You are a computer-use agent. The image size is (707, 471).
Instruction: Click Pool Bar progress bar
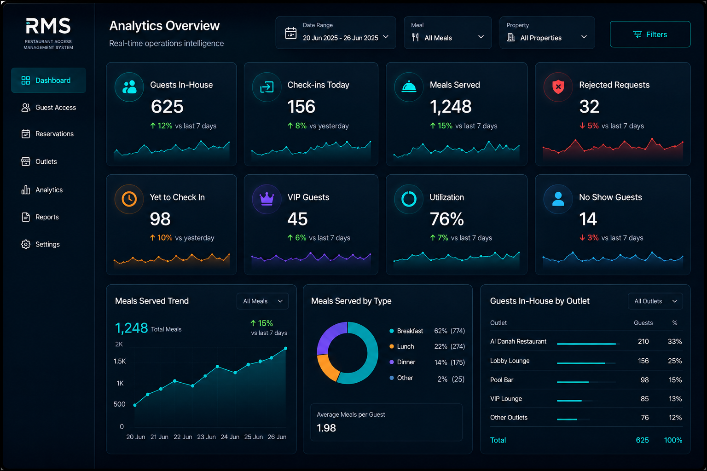point(586,382)
